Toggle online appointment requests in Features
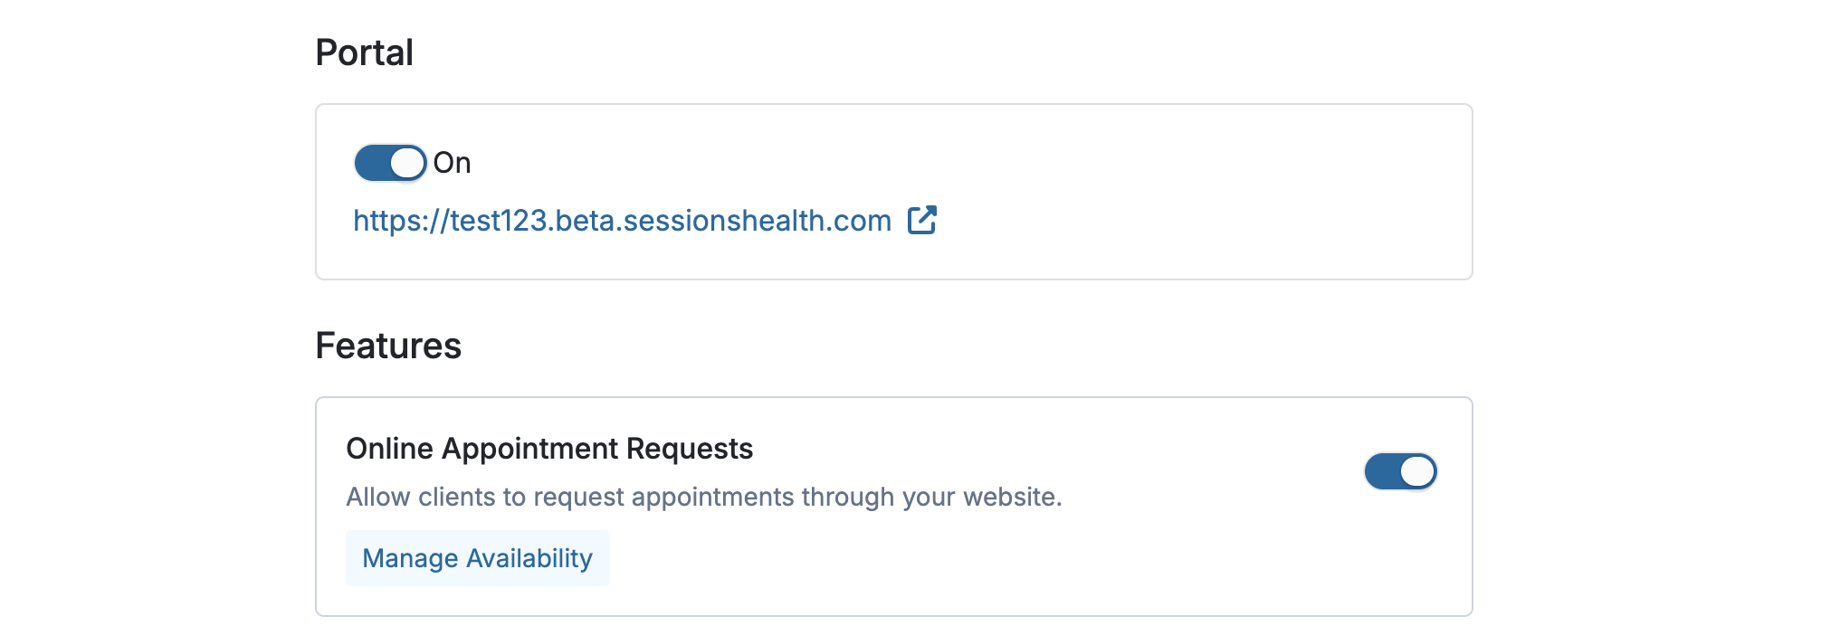The height and width of the screenshot is (626, 1821). pos(1400,471)
